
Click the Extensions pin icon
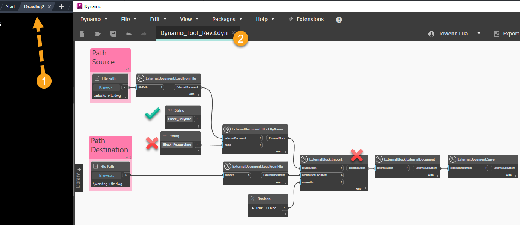click(x=291, y=19)
